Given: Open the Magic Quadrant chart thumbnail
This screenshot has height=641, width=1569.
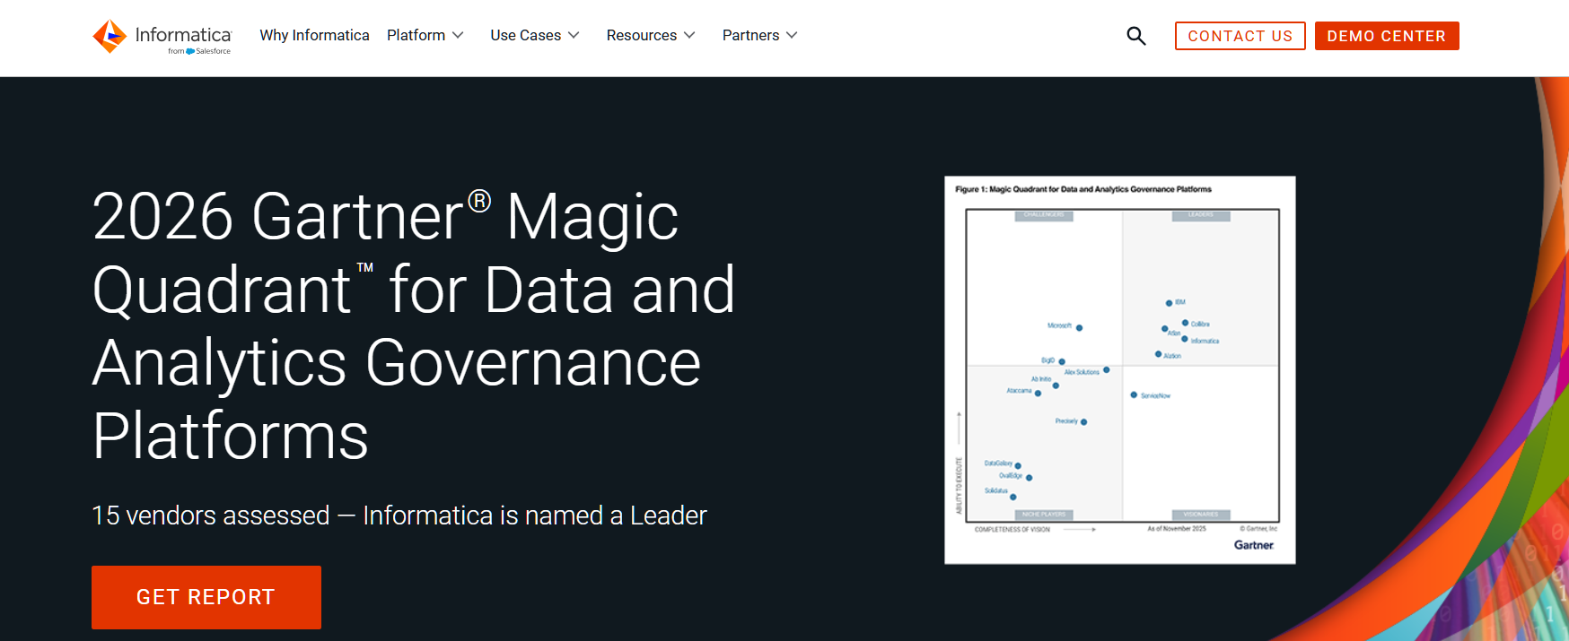Looking at the screenshot, I should (x=1119, y=369).
